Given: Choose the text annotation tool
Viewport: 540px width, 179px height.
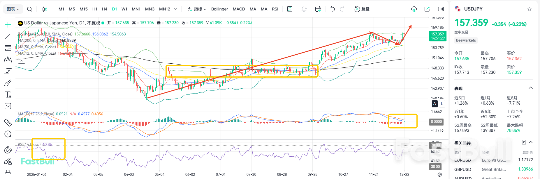Looking at the screenshot, I should [8, 95].
